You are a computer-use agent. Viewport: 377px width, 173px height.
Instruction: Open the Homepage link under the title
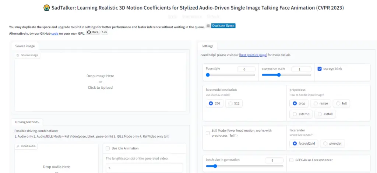(191, 16)
